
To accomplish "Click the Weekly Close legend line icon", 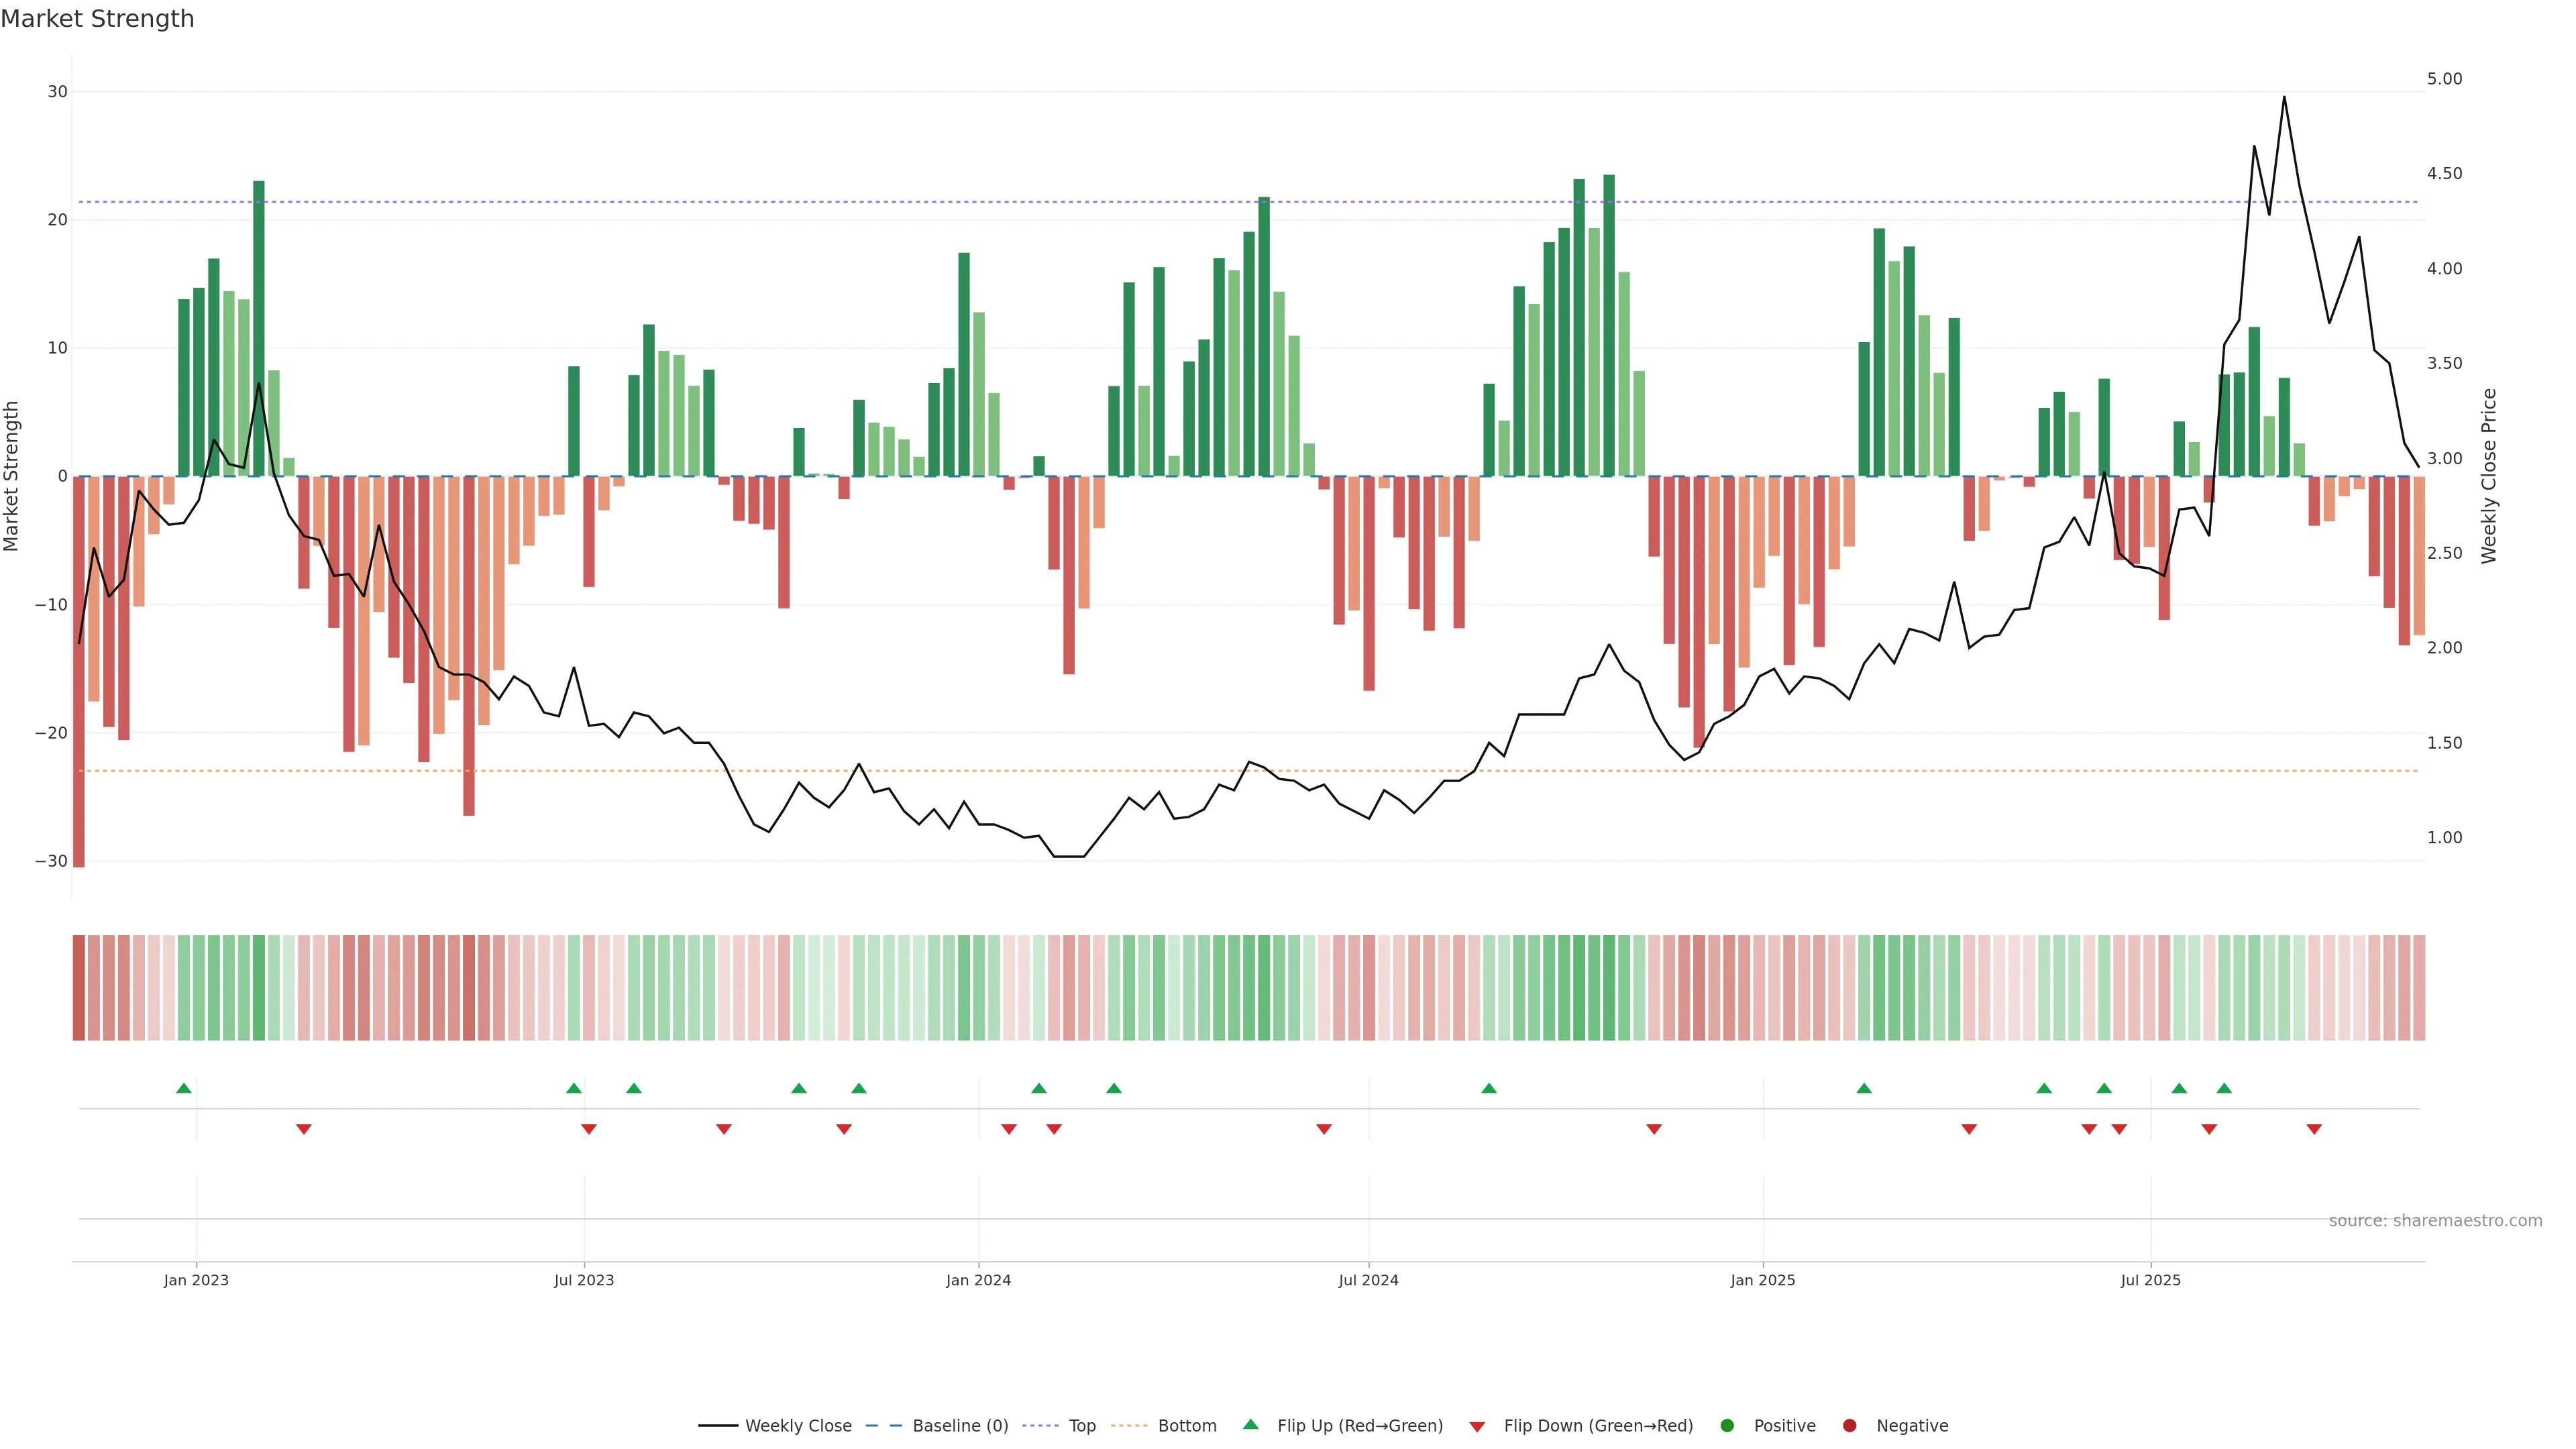I will coord(718,1426).
